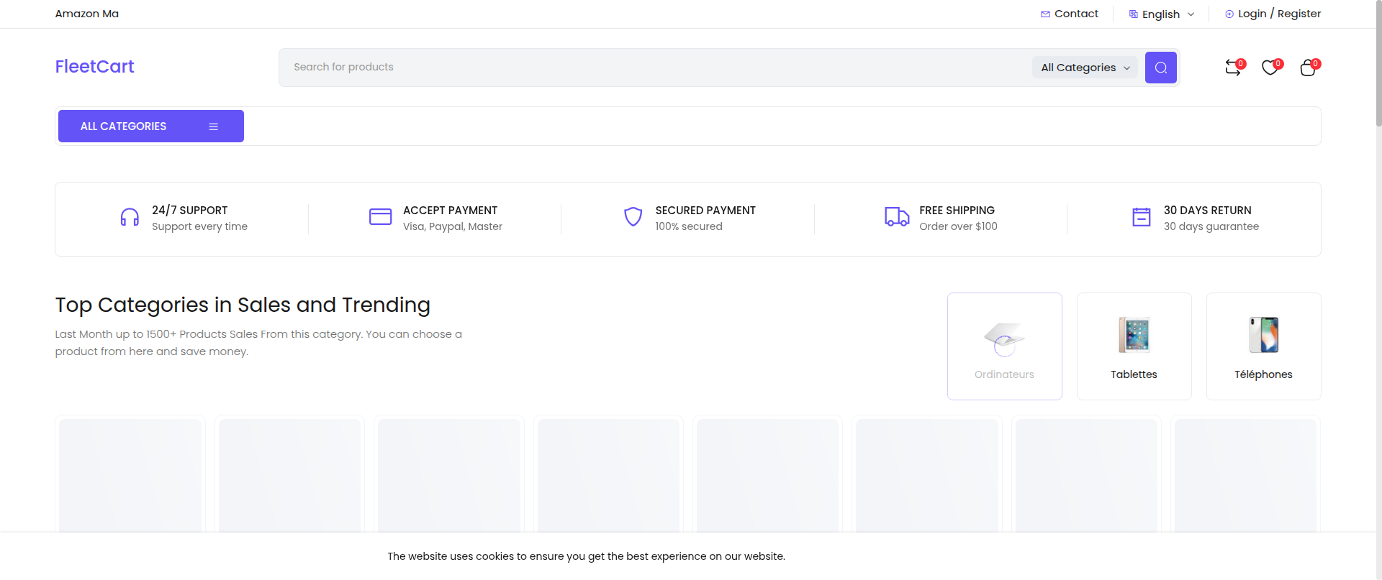Click the cookie notice message text
Viewport: 1382px width, 580px height.
(x=586, y=556)
